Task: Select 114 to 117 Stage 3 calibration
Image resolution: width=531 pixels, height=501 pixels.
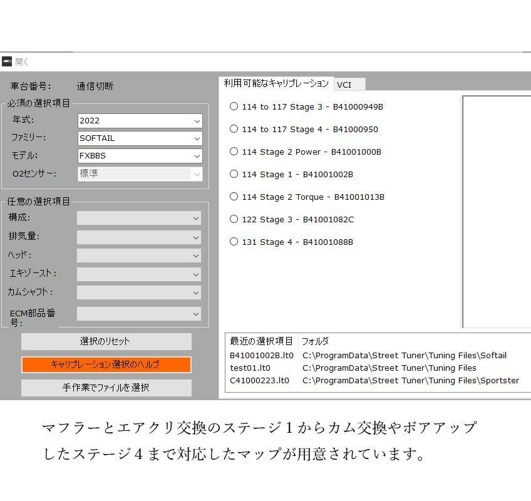Action: 234,106
